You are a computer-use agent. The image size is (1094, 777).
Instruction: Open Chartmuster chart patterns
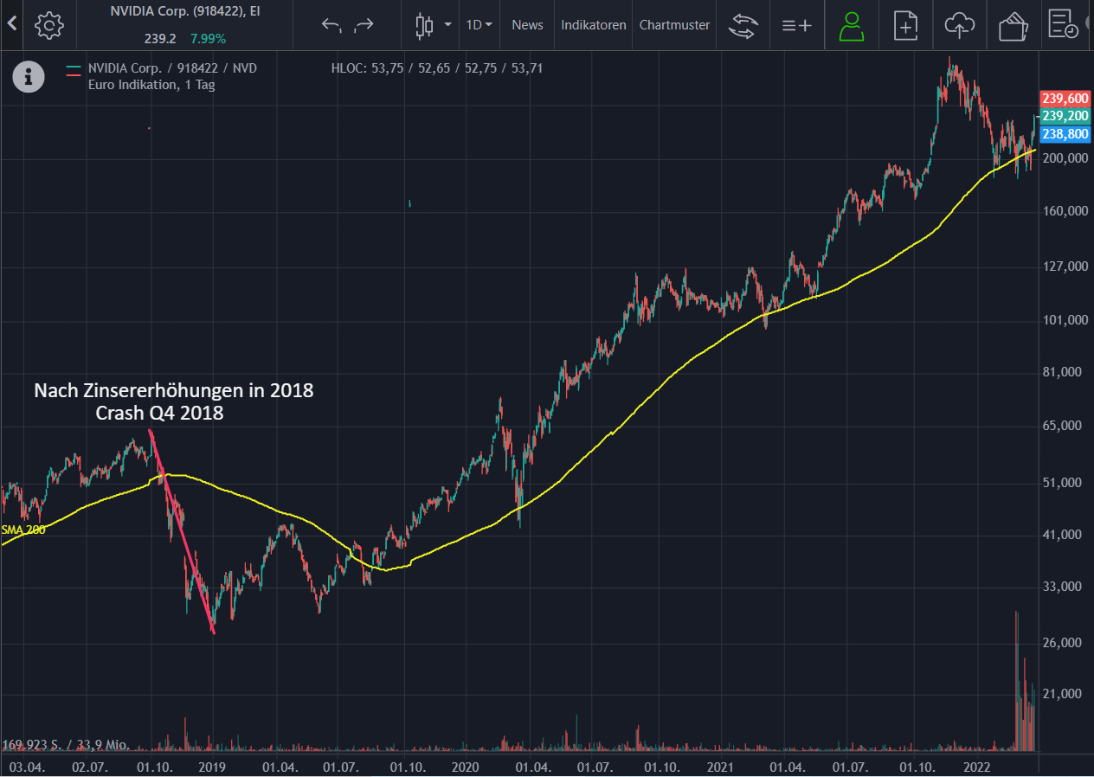pos(674,25)
